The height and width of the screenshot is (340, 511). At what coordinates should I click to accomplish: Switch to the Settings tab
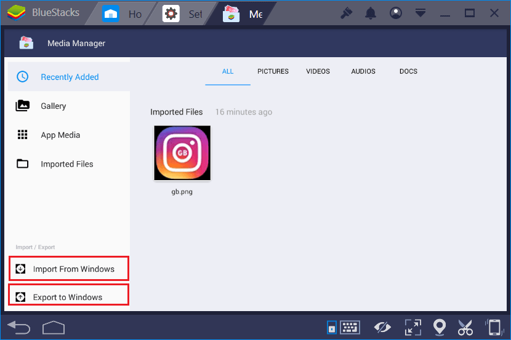coord(182,14)
